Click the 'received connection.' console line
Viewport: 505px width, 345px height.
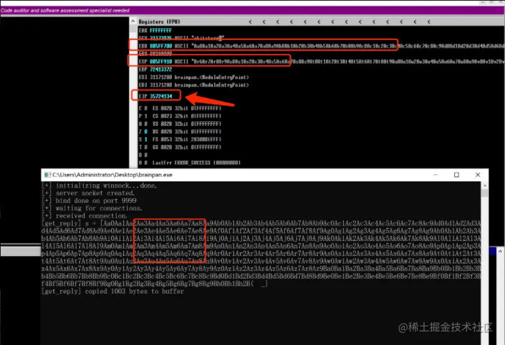point(85,216)
